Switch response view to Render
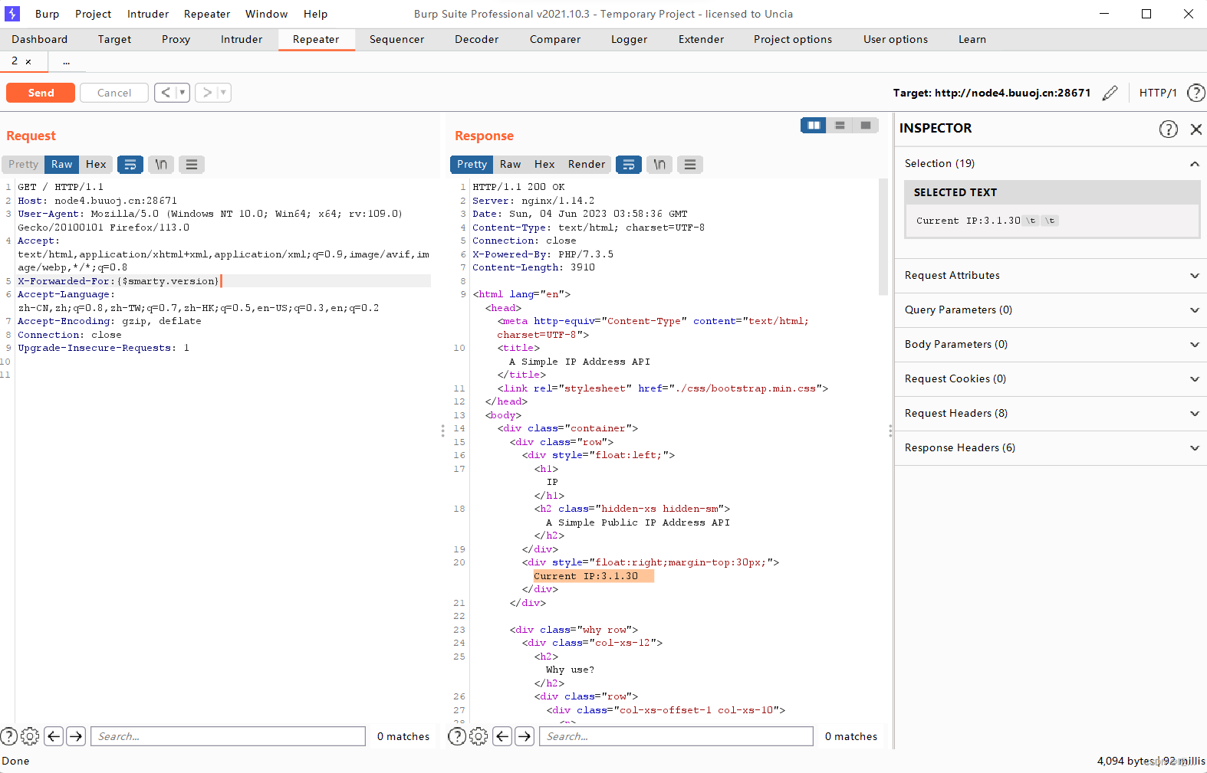This screenshot has height=773, width=1207. pyautogui.click(x=587, y=165)
